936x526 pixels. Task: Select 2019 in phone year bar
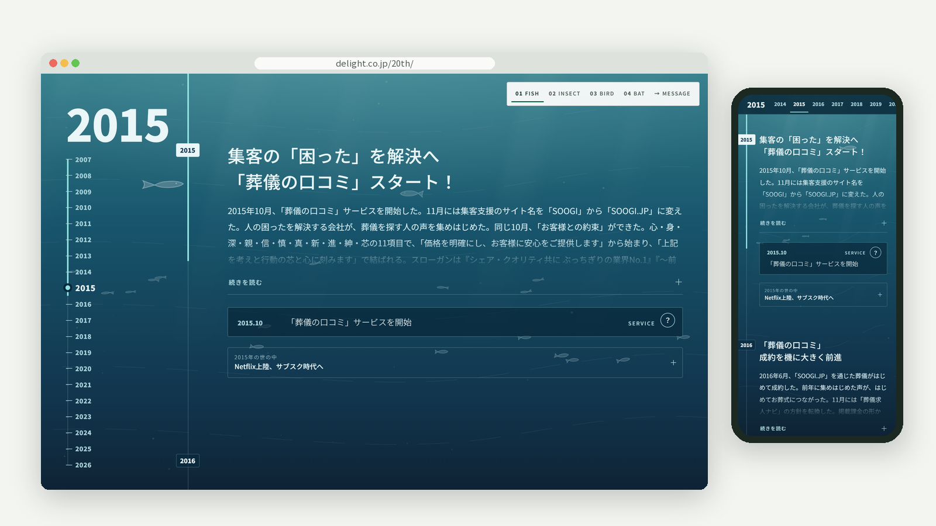[876, 105]
